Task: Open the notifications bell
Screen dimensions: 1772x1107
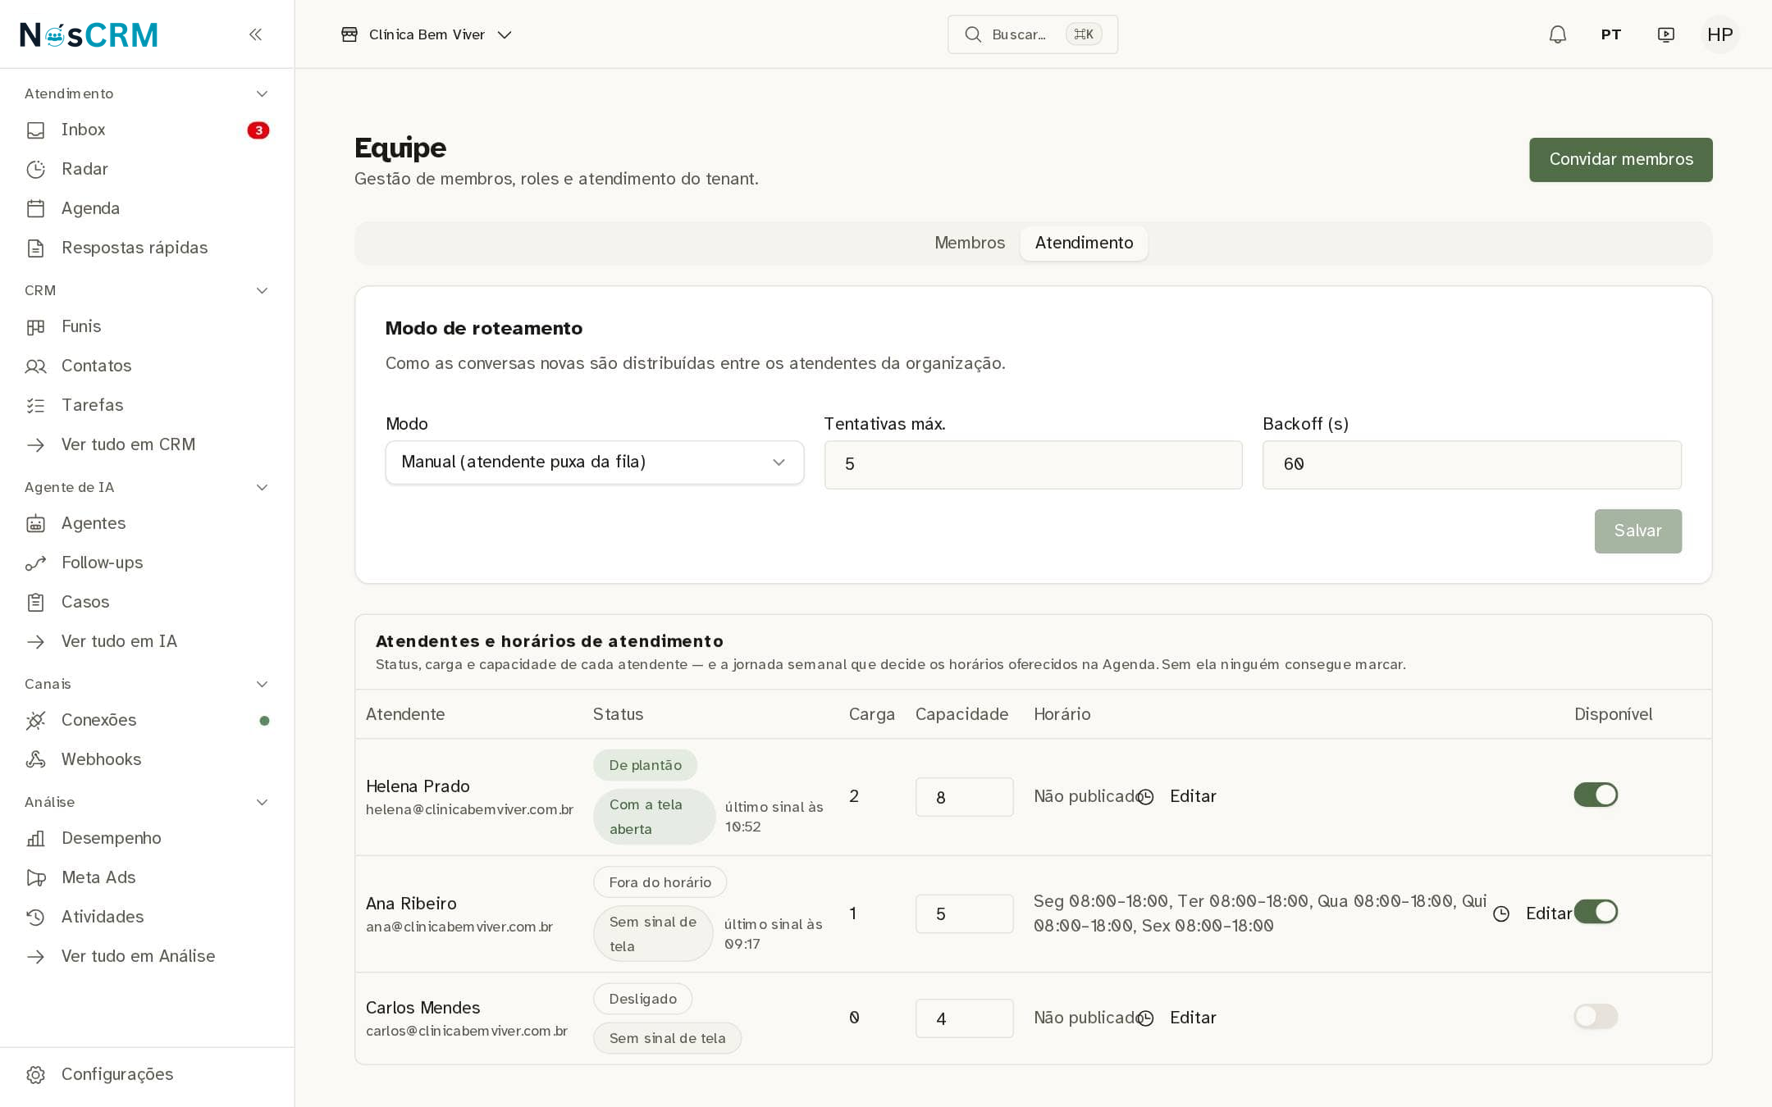Action: (x=1557, y=34)
